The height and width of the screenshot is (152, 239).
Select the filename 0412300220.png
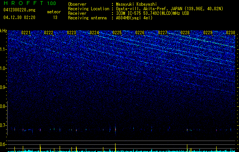point(19,10)
